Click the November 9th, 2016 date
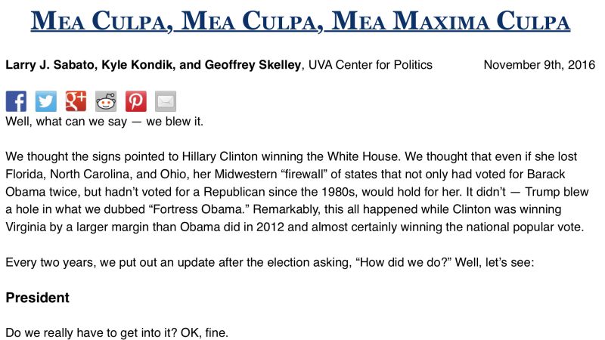605x340 pixels. 538,65
